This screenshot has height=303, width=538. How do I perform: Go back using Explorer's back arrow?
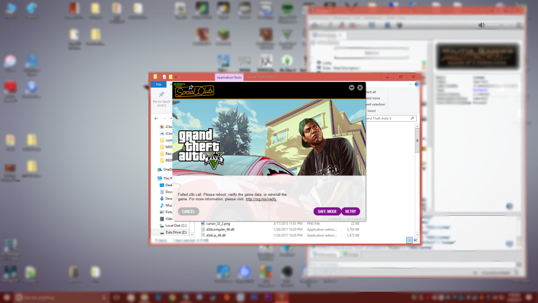point(156,118)
